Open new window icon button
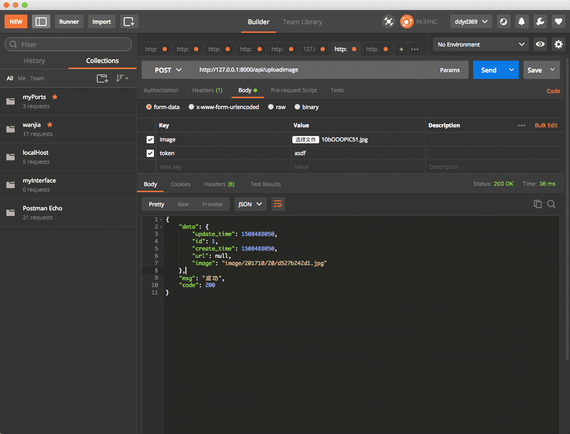Screen dimensions: 570x434 [129, 21]
